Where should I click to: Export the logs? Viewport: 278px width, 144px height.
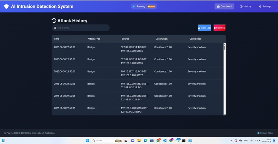(205, 28)
